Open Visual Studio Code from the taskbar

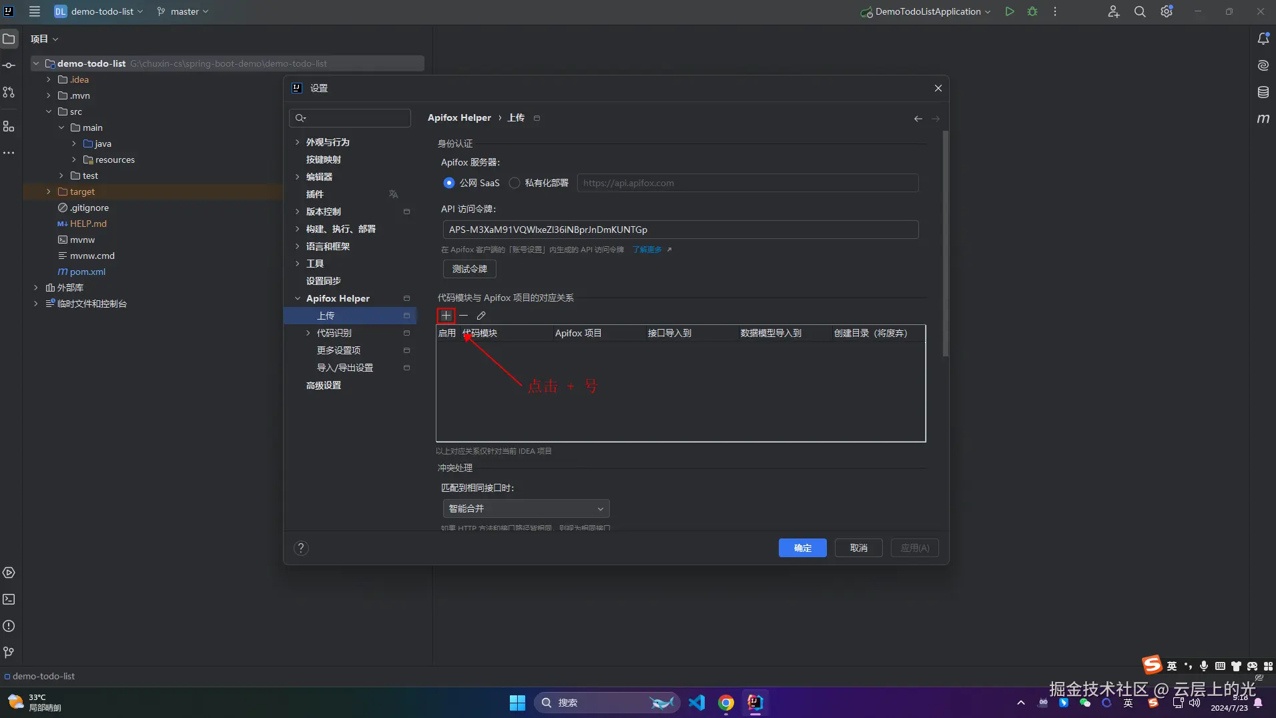pos(697,703)
